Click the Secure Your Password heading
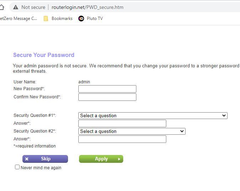Image resolution: width=240 pixels, height=191 pixels. pyautogui.click(x=43, y=55)
